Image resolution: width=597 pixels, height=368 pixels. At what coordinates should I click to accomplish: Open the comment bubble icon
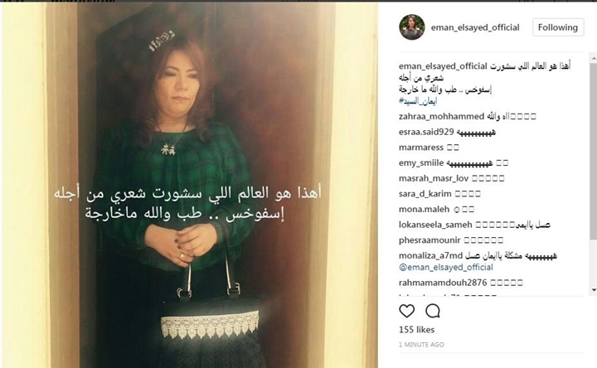[433, 311]
